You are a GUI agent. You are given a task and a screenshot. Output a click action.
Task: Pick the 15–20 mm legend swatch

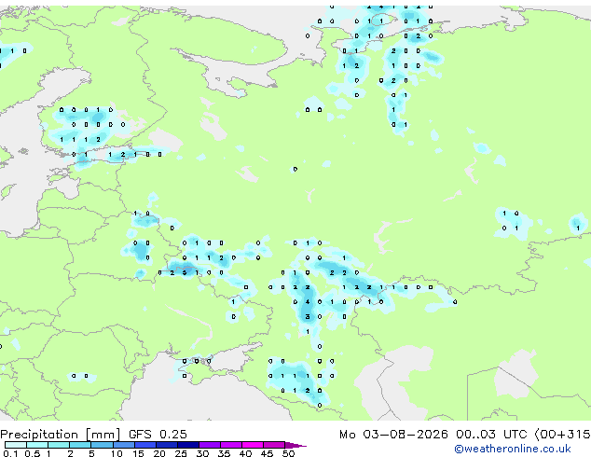click(x=145, y=445)
